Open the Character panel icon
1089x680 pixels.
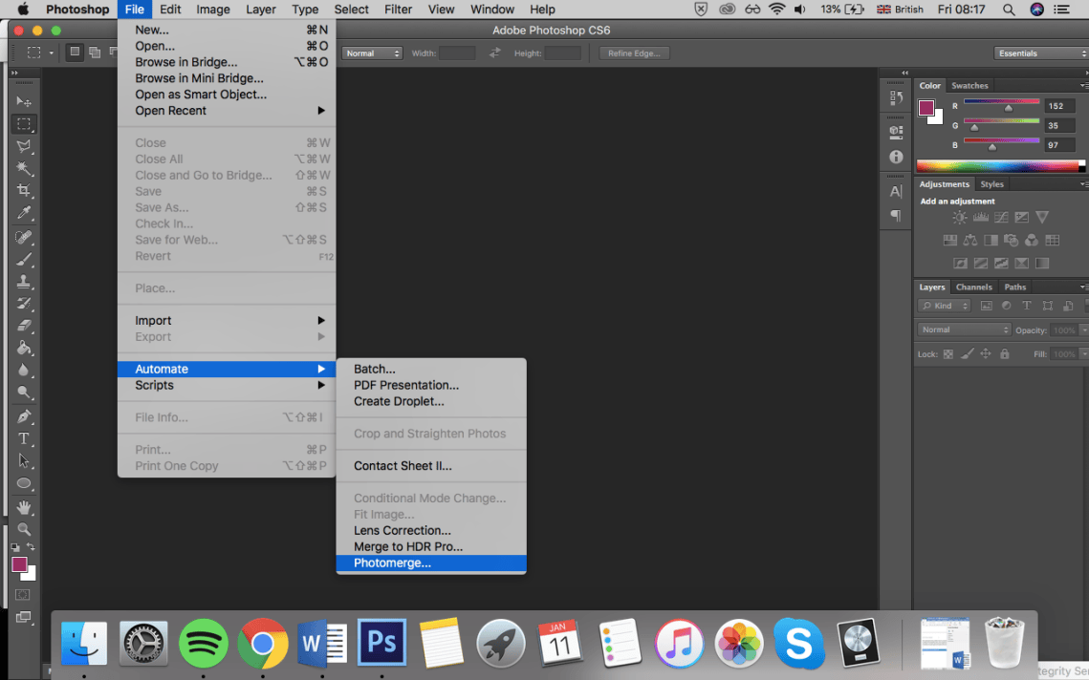pos(896,192)
